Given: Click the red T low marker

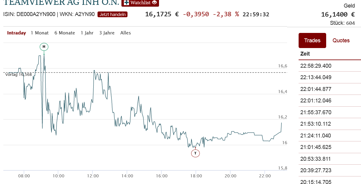Looking at the screenshot, I should 195,153.
